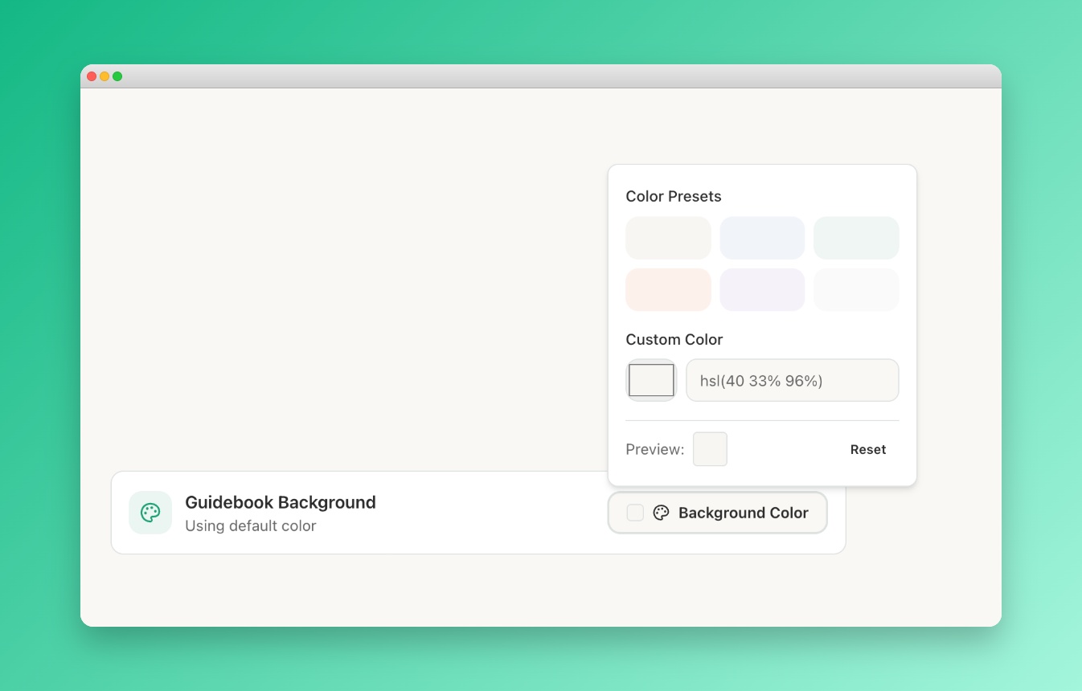Select the peach color preset
This screenshot has width=1082, height=691.
pos(668,289)
